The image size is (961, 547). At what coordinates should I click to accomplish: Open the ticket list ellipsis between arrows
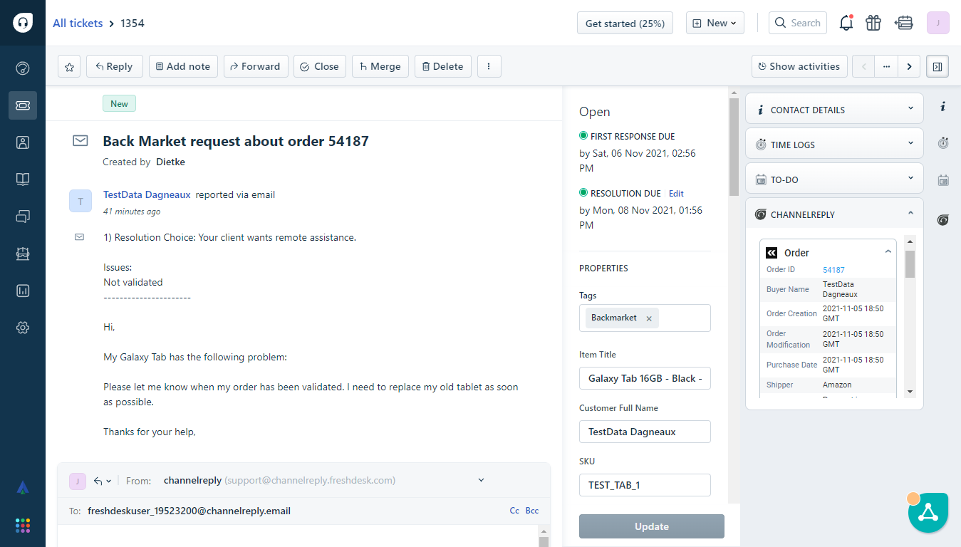(886, 66)
